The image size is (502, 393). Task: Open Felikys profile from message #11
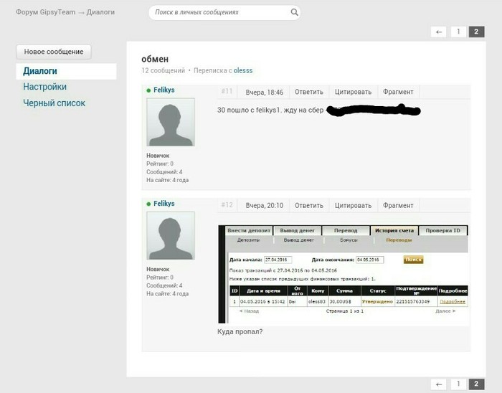[164, 90]
